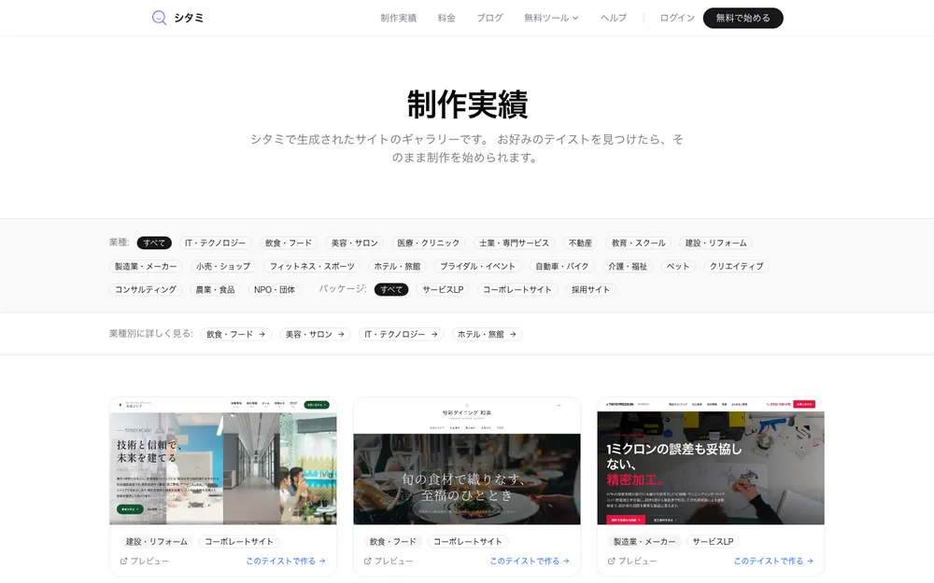Open preview external-link icon for 建設・リフォーム card
The image size is (934, 583).
[x=124, y=561]
